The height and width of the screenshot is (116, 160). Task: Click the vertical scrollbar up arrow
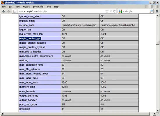[x=158, y=16]
